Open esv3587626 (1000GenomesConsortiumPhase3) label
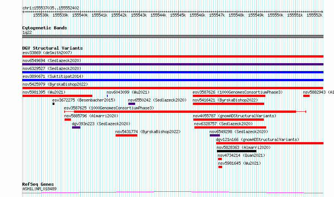This screenshot has width=334, height=197. click(x=238, y=92)
